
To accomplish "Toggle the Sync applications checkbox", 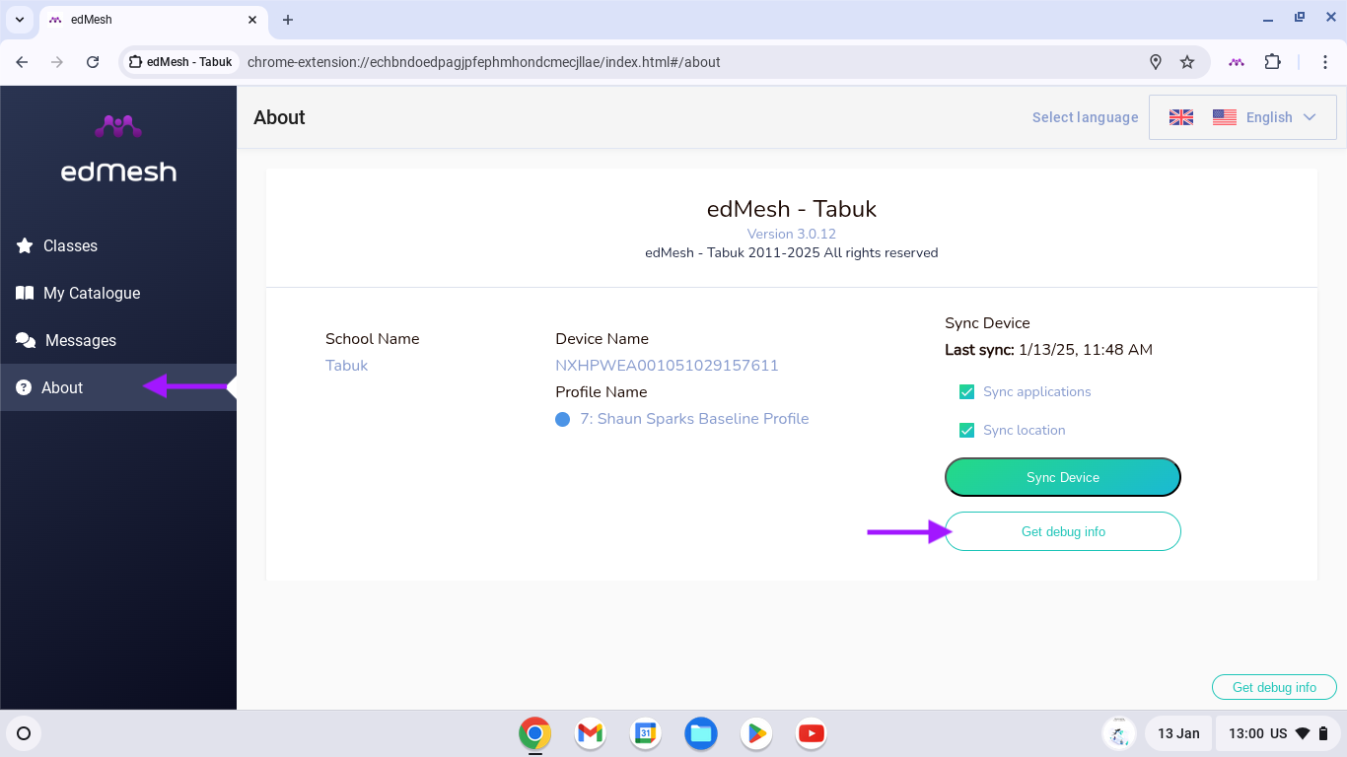I will (966, 392).
